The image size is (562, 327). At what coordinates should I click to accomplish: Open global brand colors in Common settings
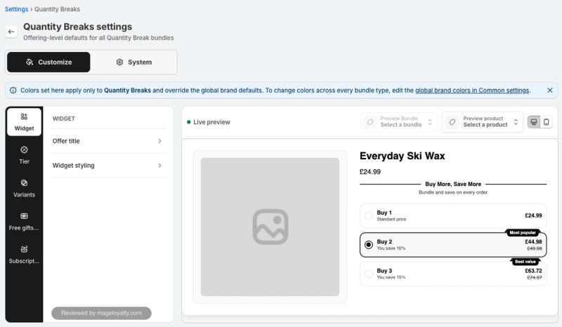472,91
